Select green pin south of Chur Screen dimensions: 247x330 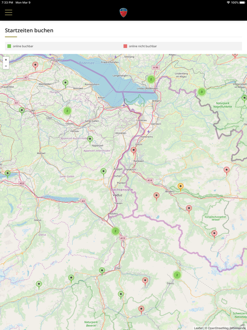pyautogui.click(x=121, y=295)
